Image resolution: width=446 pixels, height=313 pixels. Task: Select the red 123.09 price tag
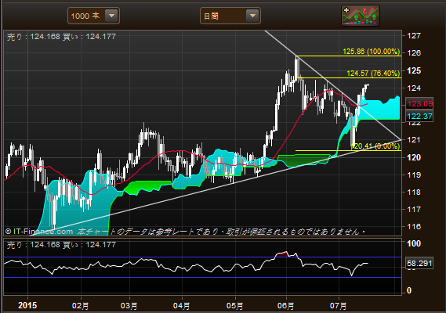419,103
